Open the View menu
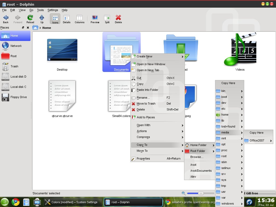This screenshot has height=207, width=276. 22,10
